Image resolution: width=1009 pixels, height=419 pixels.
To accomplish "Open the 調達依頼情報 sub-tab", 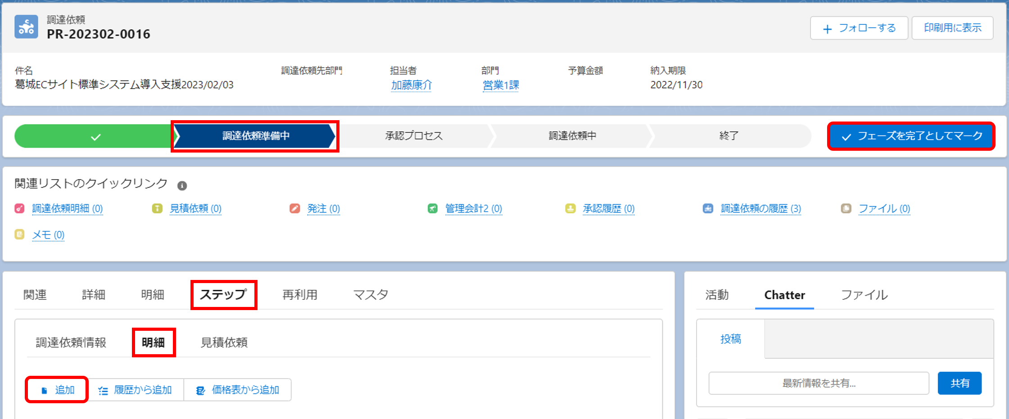I will [x=71, y=342].
